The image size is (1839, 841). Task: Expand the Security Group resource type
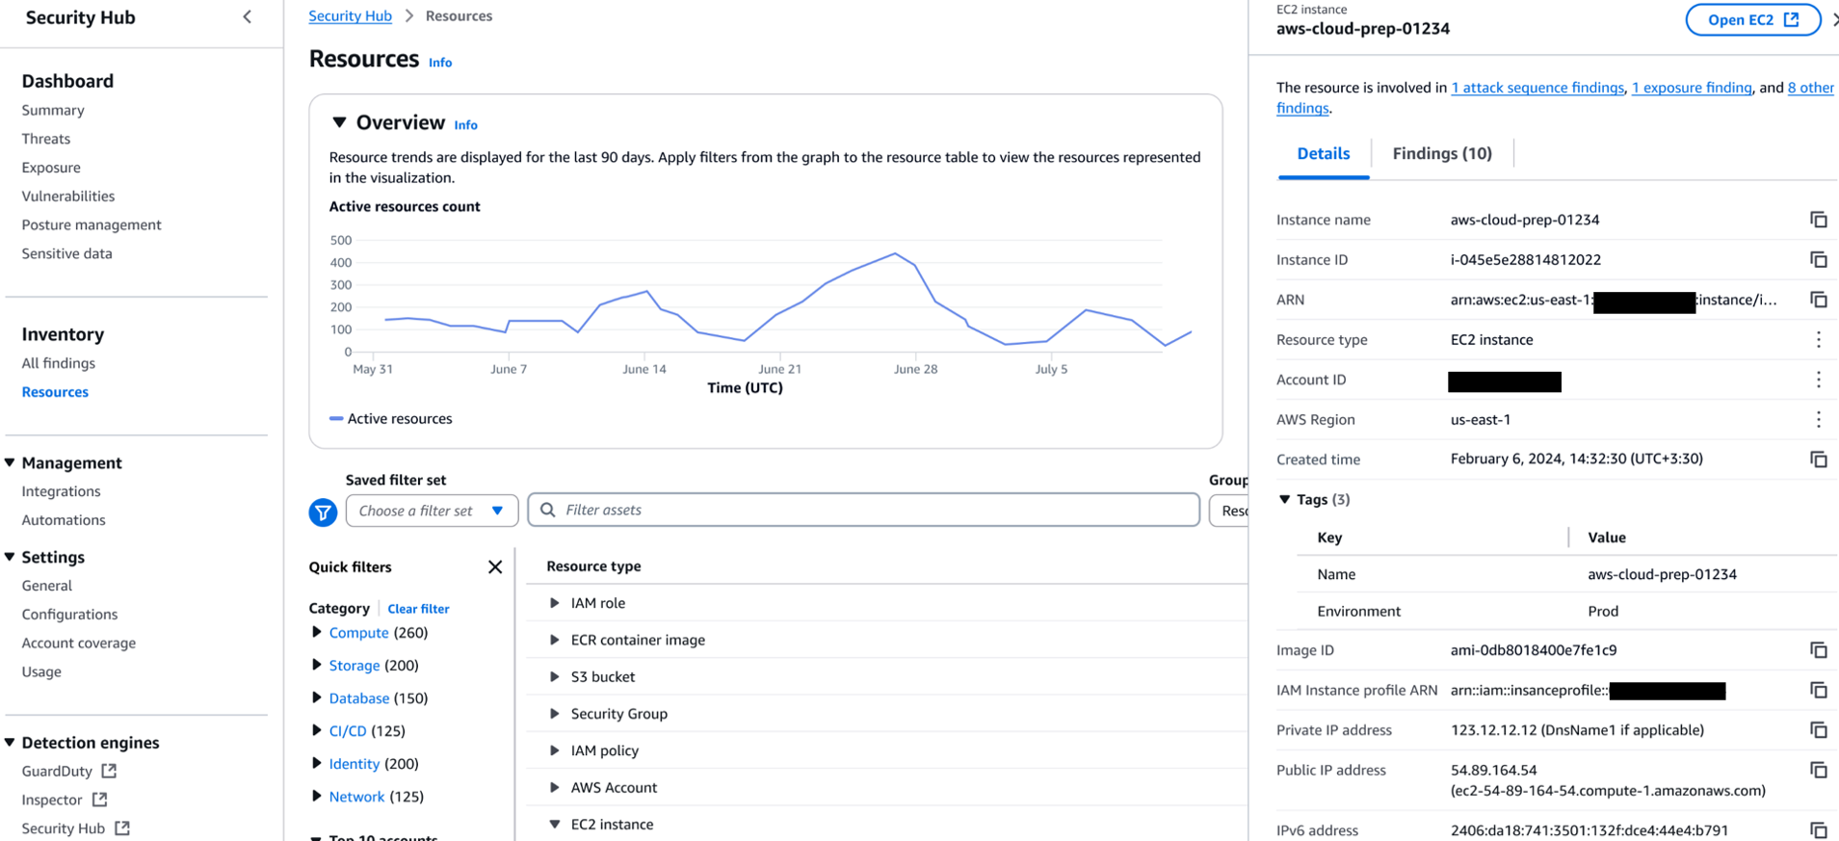click(555, 714)
